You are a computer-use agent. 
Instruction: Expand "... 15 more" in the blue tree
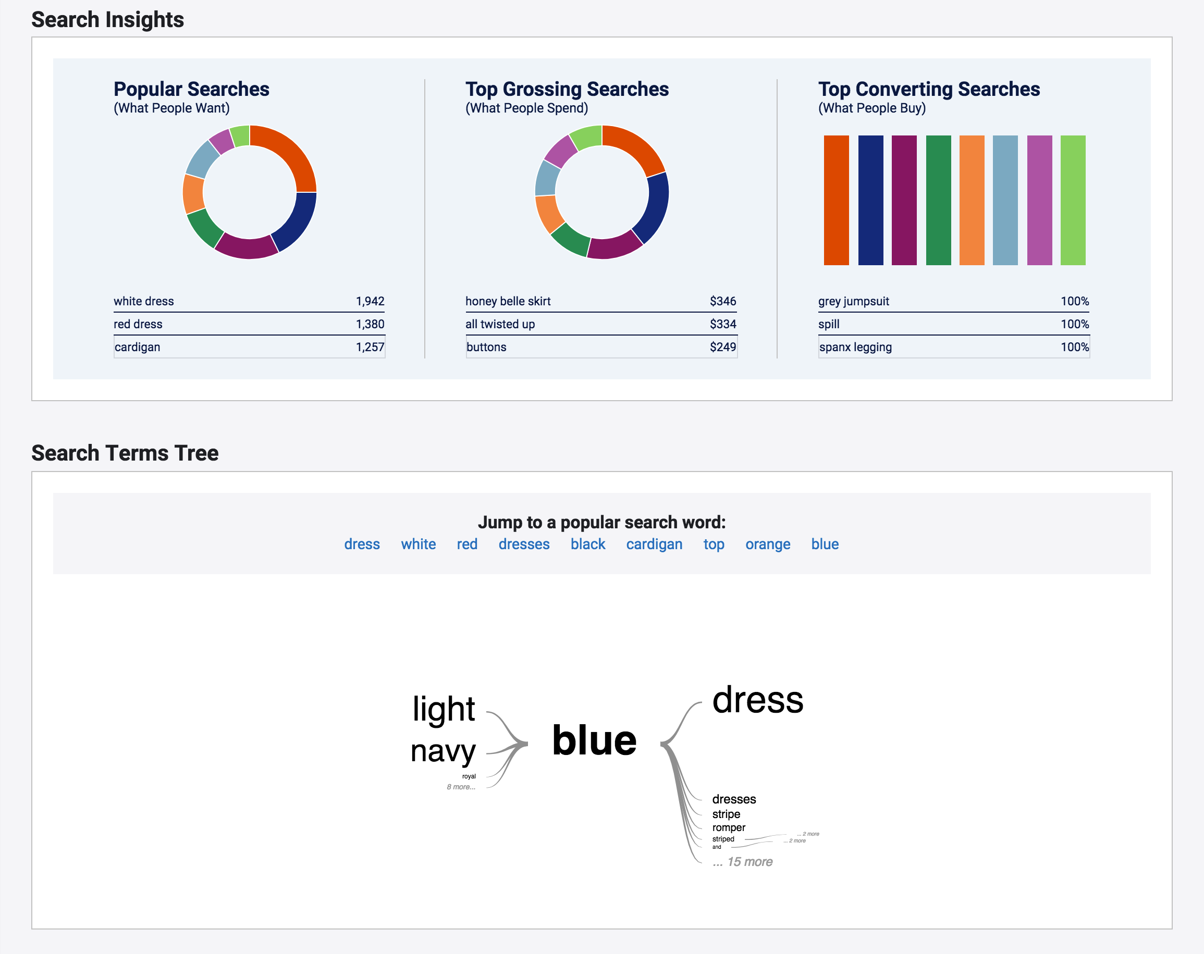(x=742, y=861)
